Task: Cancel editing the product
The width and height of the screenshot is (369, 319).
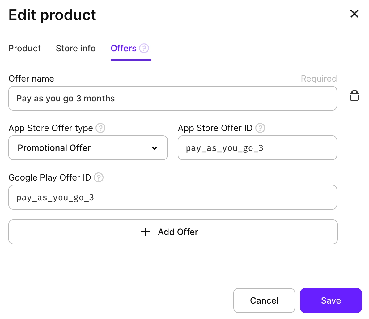Action: [x=264, y=300]
